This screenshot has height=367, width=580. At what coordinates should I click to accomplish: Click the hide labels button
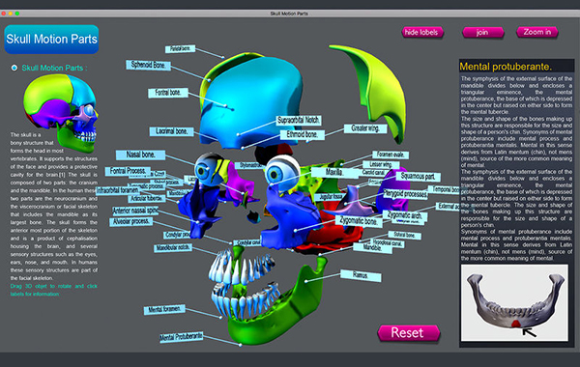422,33
